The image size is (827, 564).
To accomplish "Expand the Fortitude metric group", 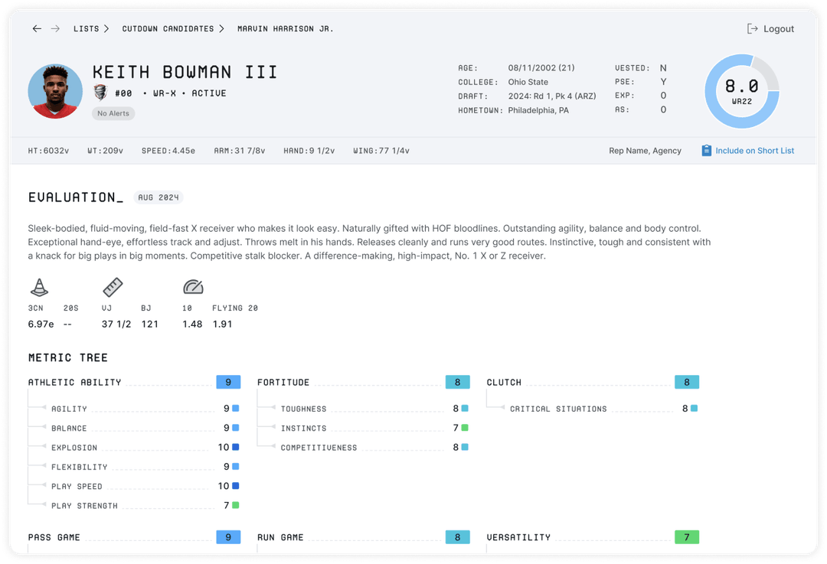I will [283, 383].
